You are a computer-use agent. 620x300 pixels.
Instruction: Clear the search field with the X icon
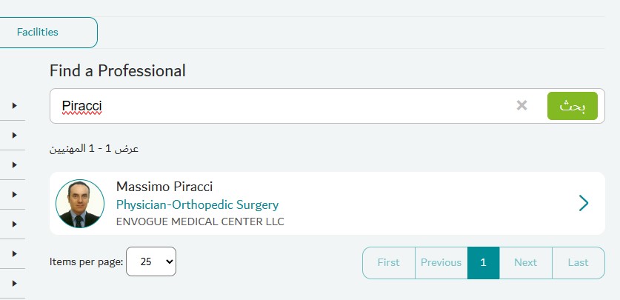[521, 106]
